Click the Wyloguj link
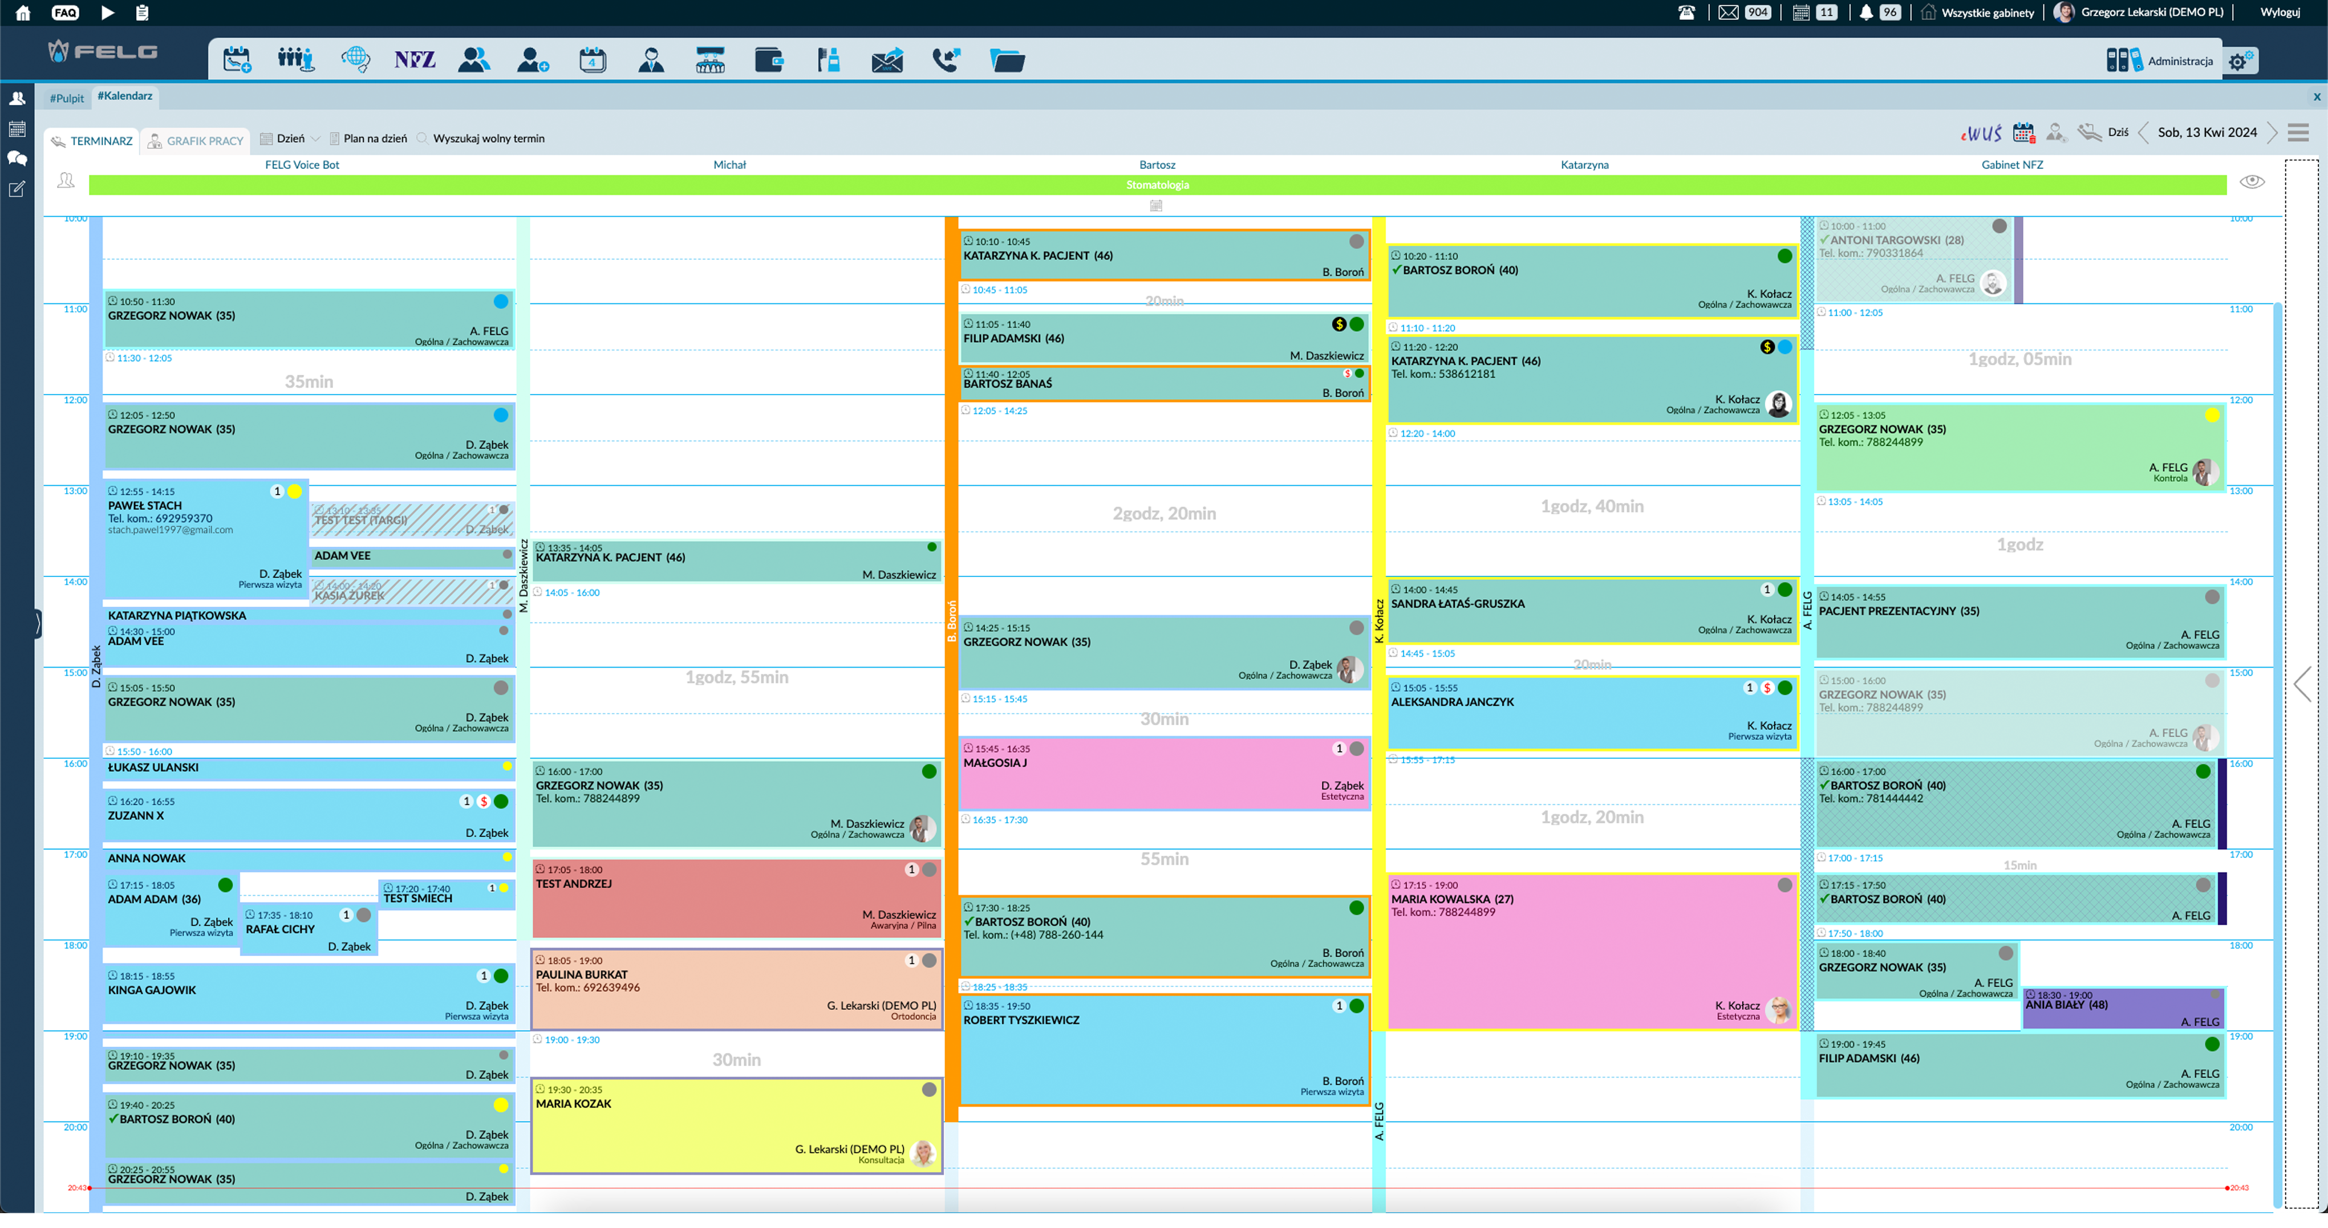Screen dimensions: 2328x1228 pyautogui.click(x=2279, y=13)
